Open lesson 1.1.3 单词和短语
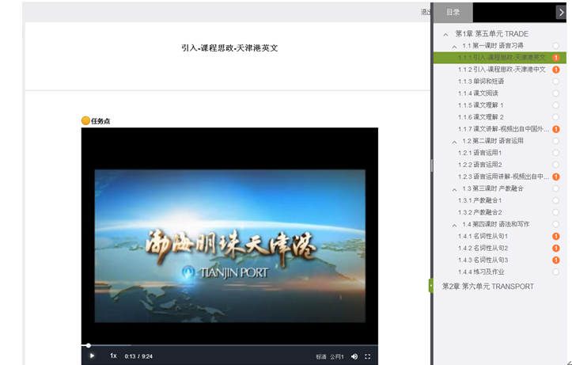Image resolution: width=572 pixels, height=365 pixels. click(x=481, y=82)
